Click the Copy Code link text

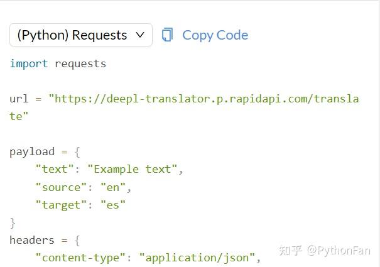[x=215, y=35]
